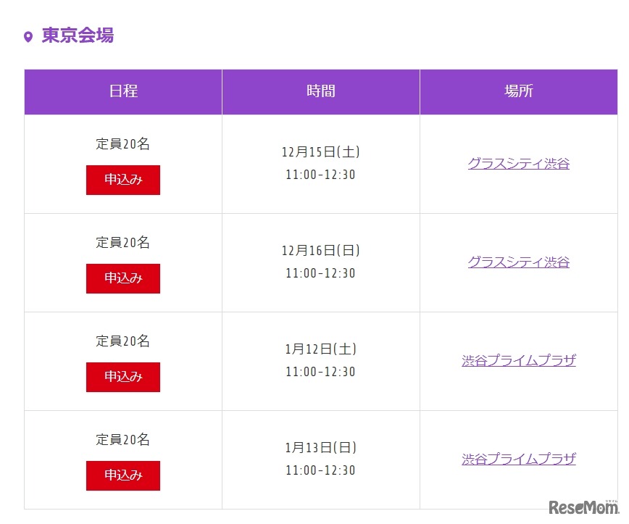Follow 渋谷プライムプラザ link in the 1月12日 row
This screenshot has height=524, width=629.
[519, 361]
